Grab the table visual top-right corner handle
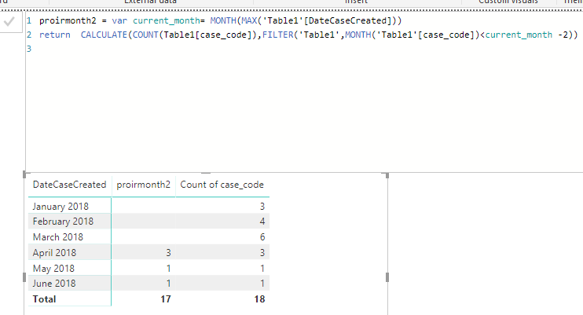 click(387, 175)
